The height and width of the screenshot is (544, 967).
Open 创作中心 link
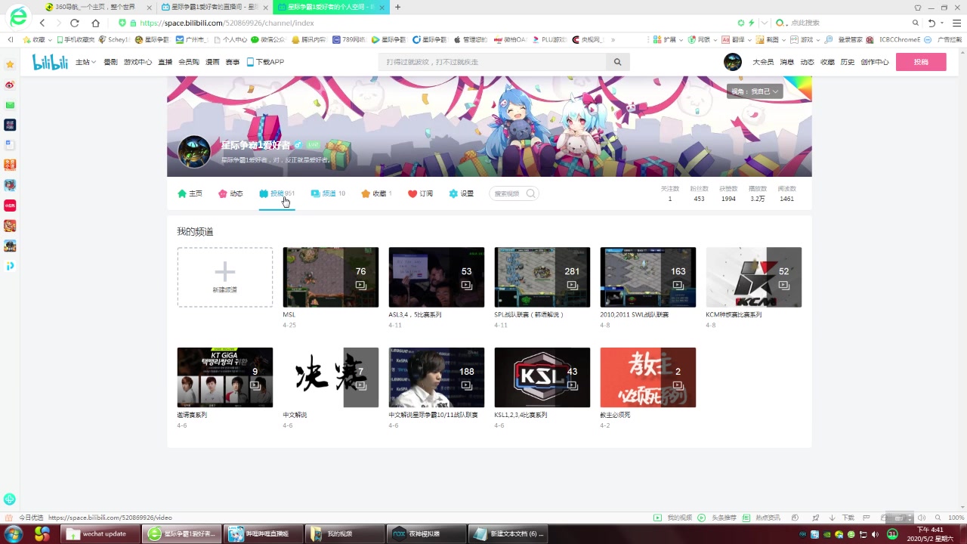875,62
